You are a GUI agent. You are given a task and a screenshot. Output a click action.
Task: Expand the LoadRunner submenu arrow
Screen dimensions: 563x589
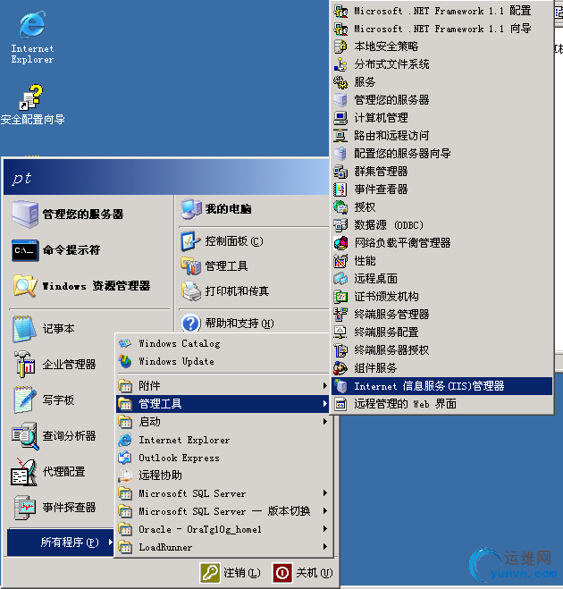[x=325, y=547]
